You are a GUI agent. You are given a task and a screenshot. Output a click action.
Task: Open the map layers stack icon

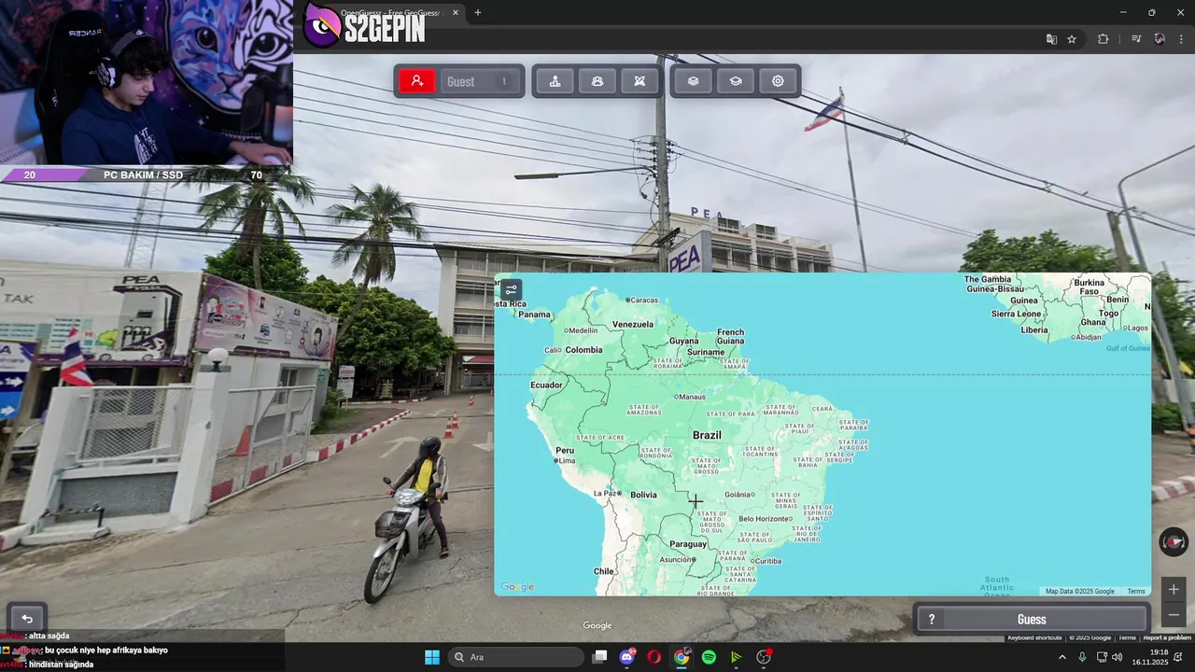[693, 81]
